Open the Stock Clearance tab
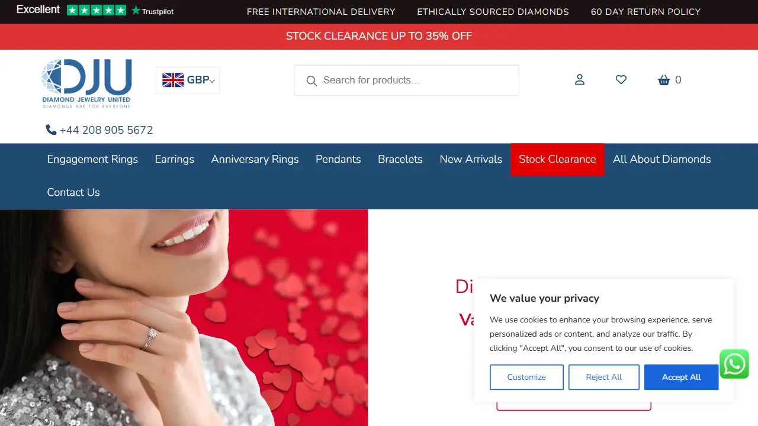 [x=557, y=159]
